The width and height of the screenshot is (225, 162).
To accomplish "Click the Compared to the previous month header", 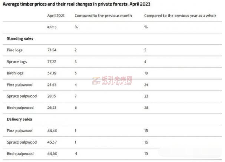I will click(98, 16).
